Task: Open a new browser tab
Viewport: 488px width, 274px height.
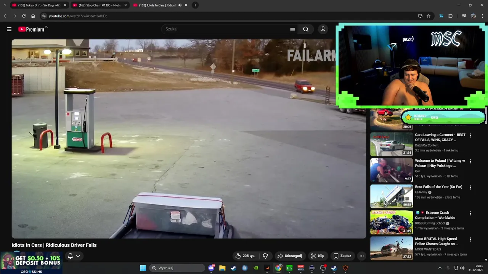Action: pyautogui.click(x=195, y=5)
